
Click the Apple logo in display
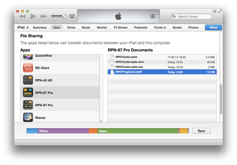pyautogui.click(x=118, y=16)
